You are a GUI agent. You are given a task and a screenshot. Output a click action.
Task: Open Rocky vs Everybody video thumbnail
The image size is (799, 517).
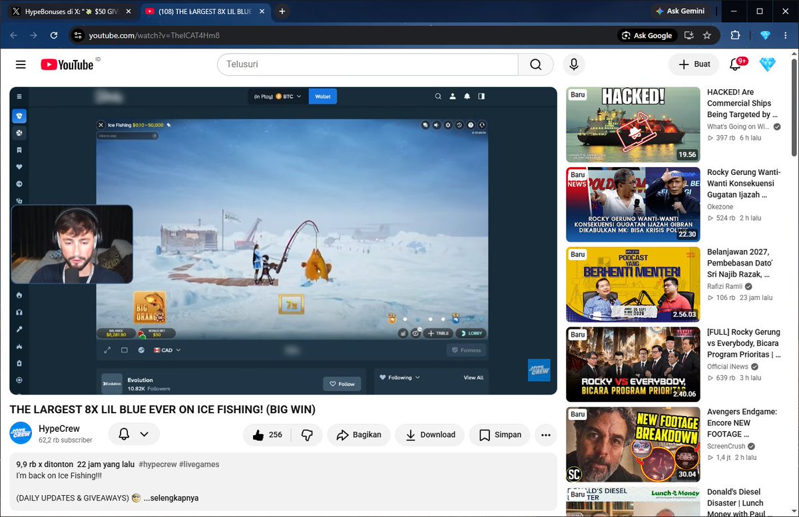coord(633,364)
